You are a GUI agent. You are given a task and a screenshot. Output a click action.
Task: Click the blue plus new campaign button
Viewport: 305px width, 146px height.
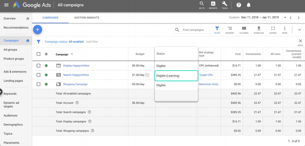(38, 30)
